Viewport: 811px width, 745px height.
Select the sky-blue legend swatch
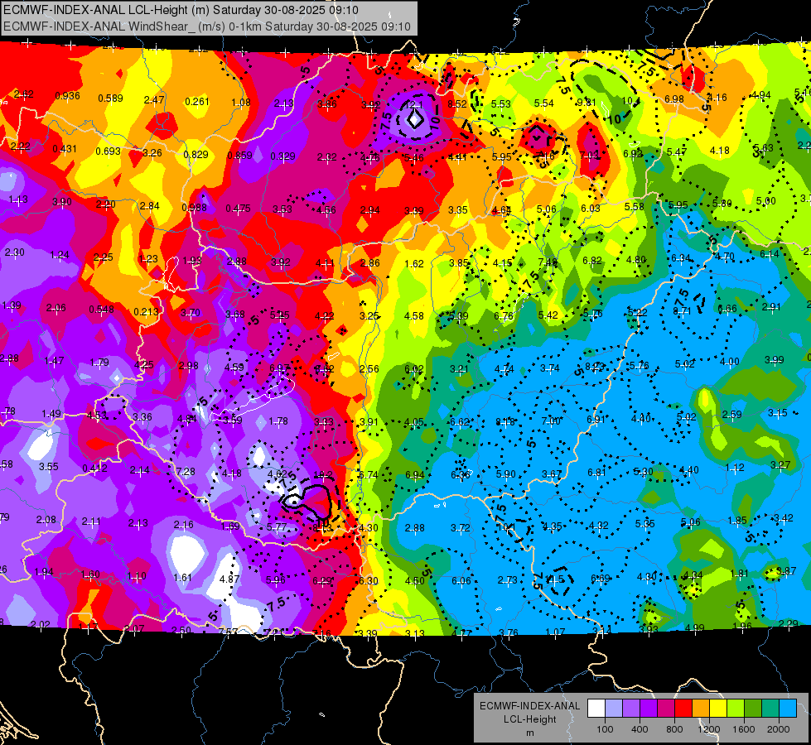pos(789,709)
